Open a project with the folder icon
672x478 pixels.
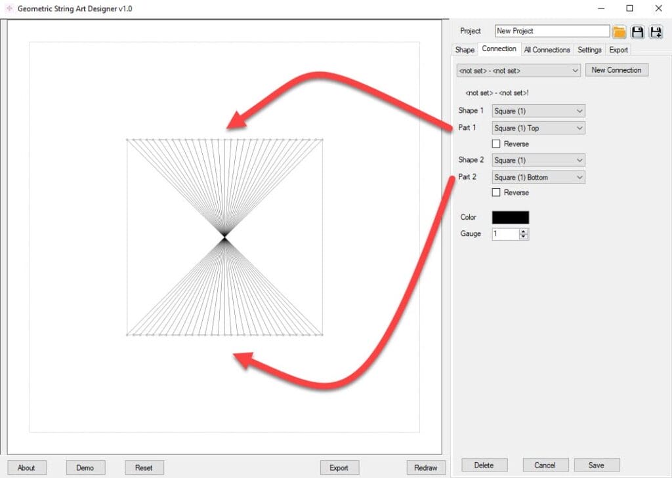click(619, 31)
